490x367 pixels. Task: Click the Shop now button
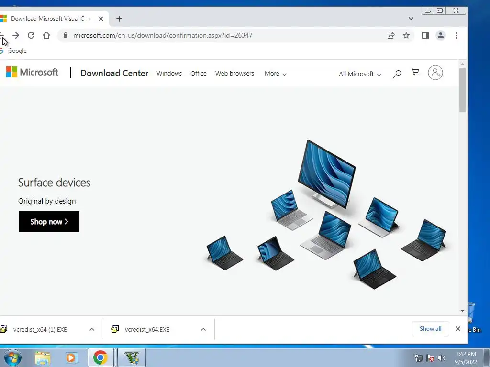point(49,222)
